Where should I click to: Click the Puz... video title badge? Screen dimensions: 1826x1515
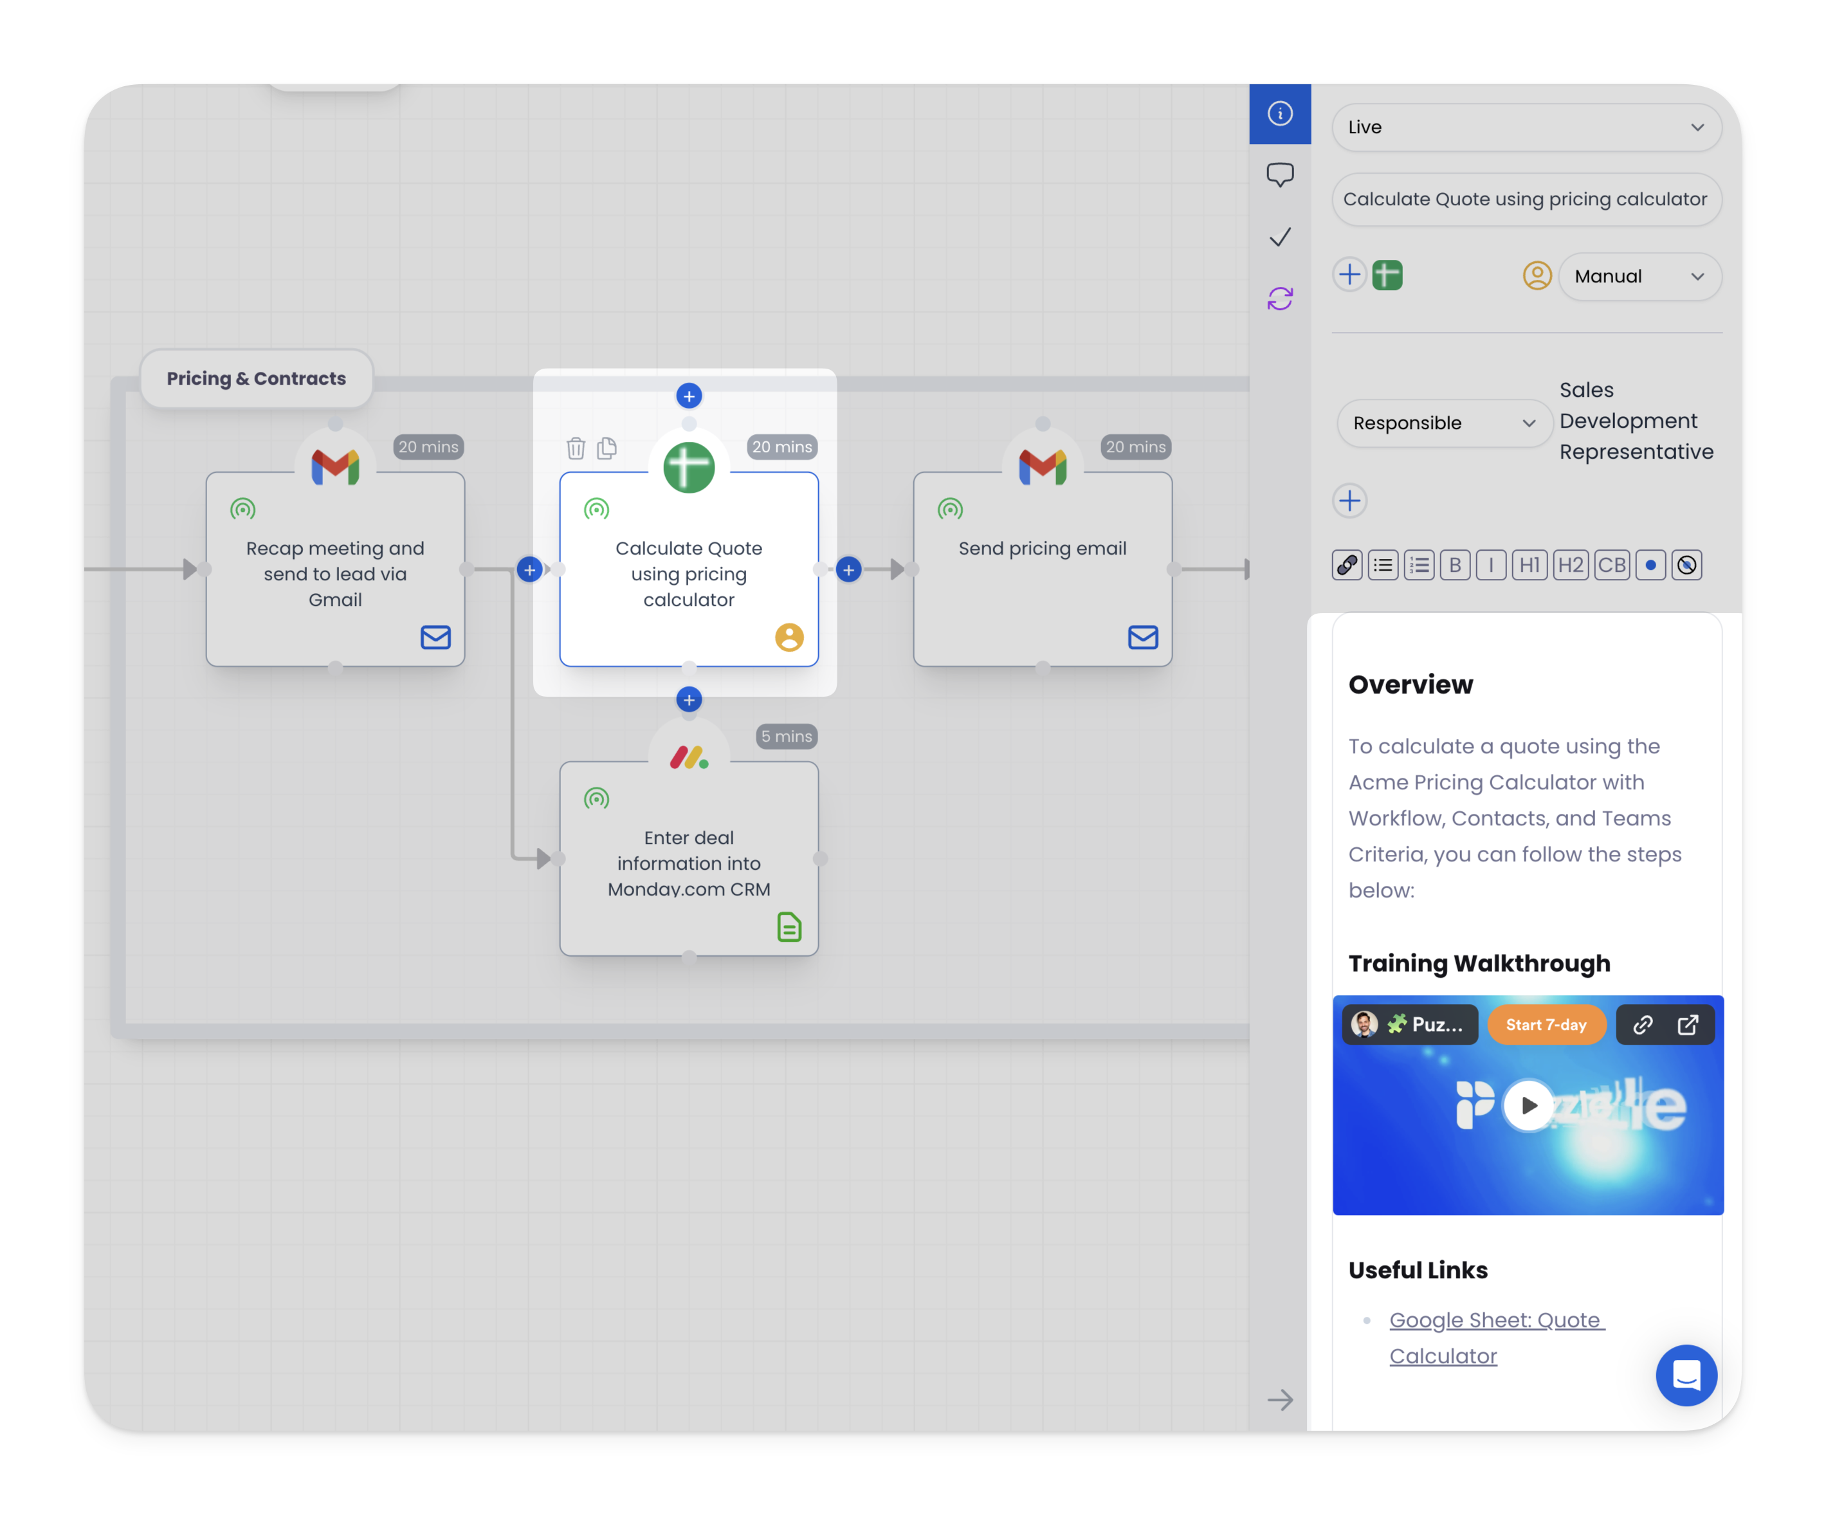(1409, 1025)
